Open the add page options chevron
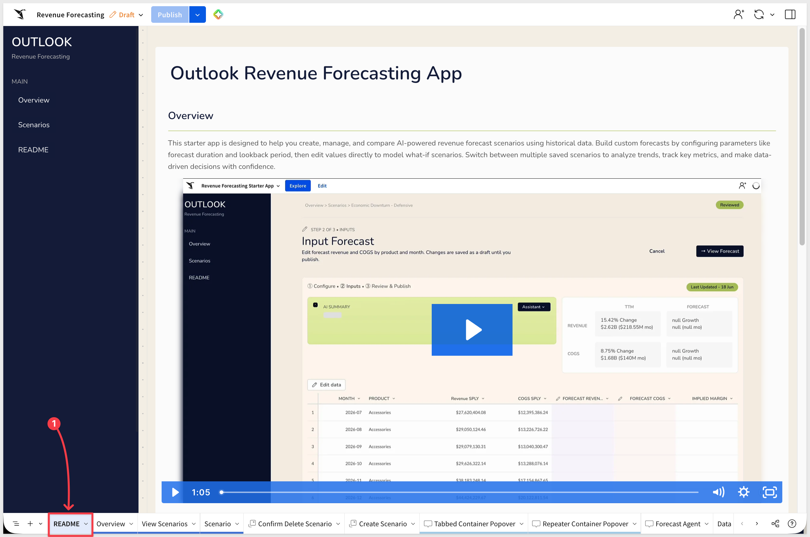 [40, 524]
